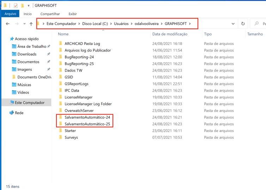Open the Quick Access Toolbar customize dropdown
The height and width of the screenshot is (190, 266).
29,6
